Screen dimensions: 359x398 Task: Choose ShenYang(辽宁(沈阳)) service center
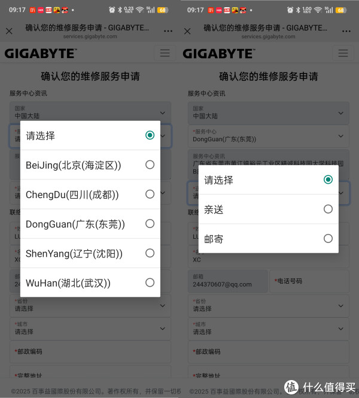coord(90,253)
